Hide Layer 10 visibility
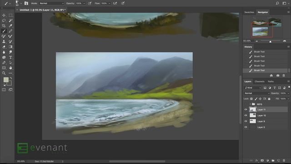The width and height of the screenshot is (291, 164). point(246,115)
